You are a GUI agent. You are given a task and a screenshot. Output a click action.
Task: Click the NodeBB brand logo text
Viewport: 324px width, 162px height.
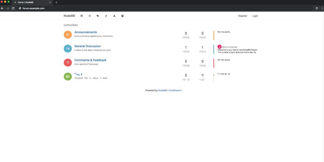coord(69,16)
